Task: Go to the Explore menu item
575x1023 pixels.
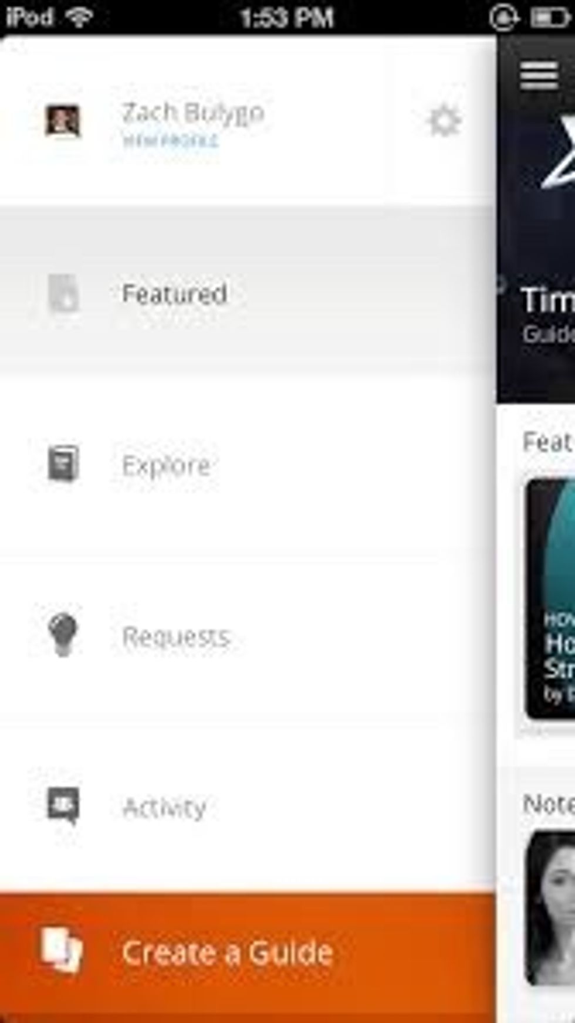Action: tap(248, 465)
